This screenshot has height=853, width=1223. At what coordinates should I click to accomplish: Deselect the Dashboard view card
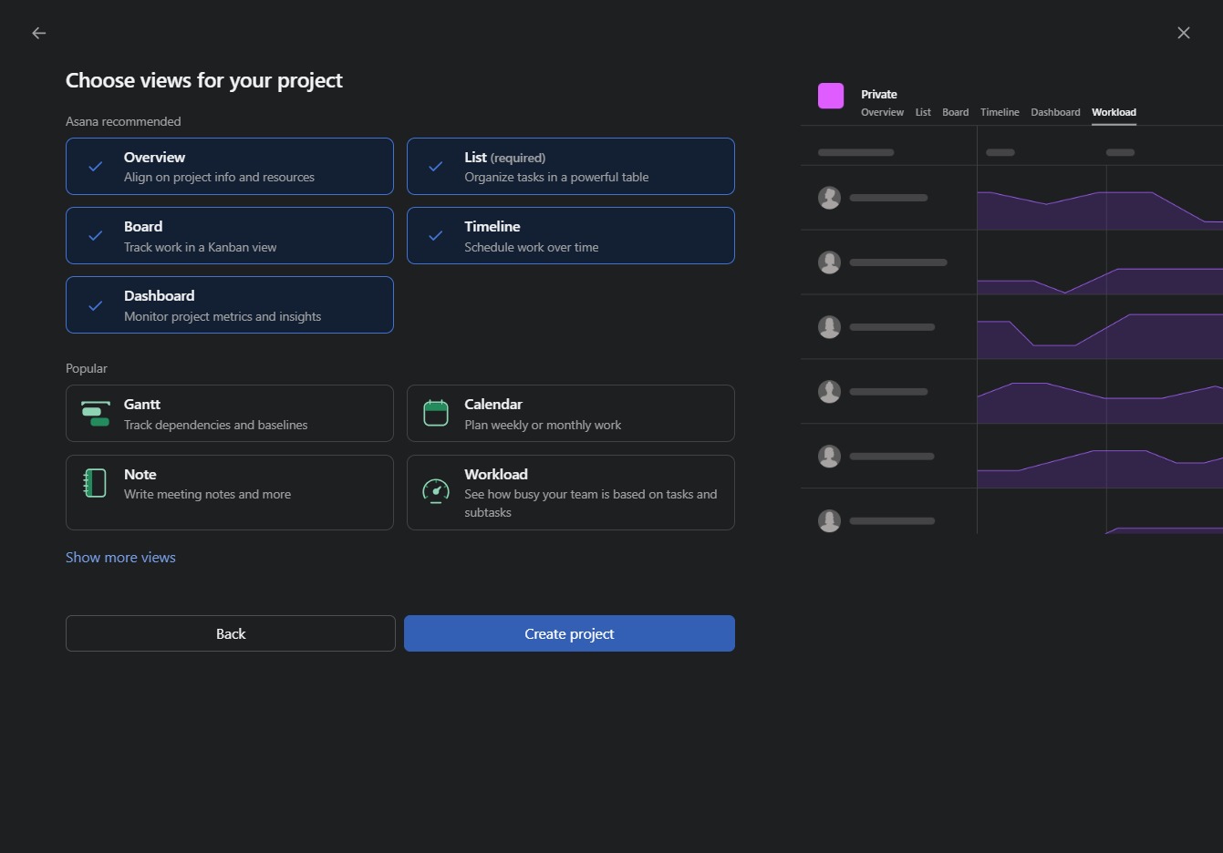(x=230, y=305)
